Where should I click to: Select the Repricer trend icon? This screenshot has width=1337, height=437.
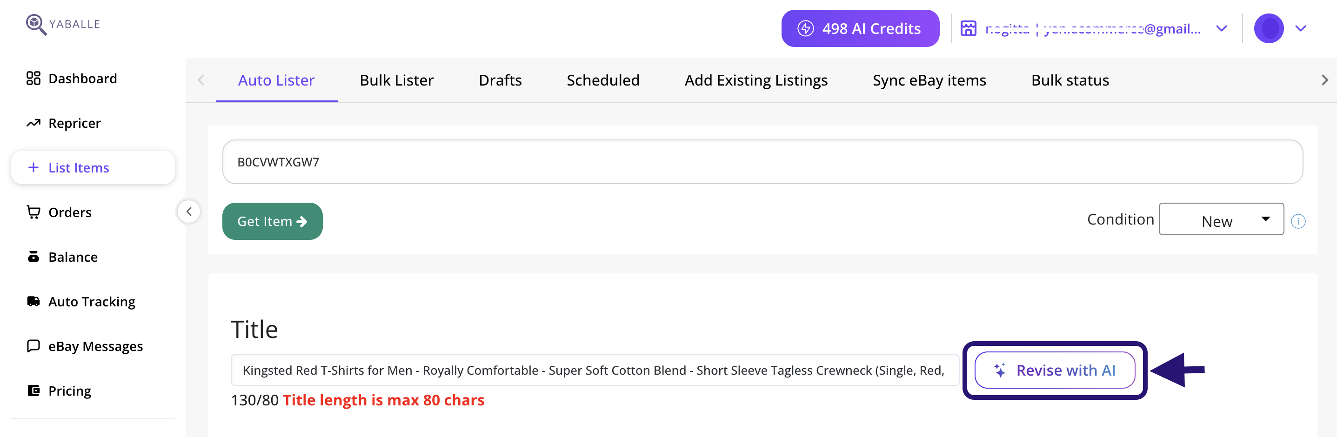tap(33, 123)
